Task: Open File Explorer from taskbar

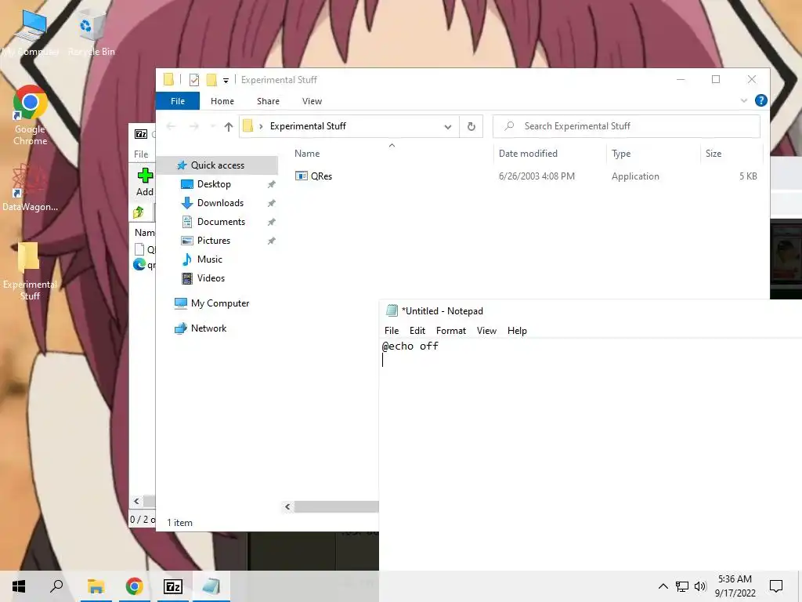Action: pos(96,586)
